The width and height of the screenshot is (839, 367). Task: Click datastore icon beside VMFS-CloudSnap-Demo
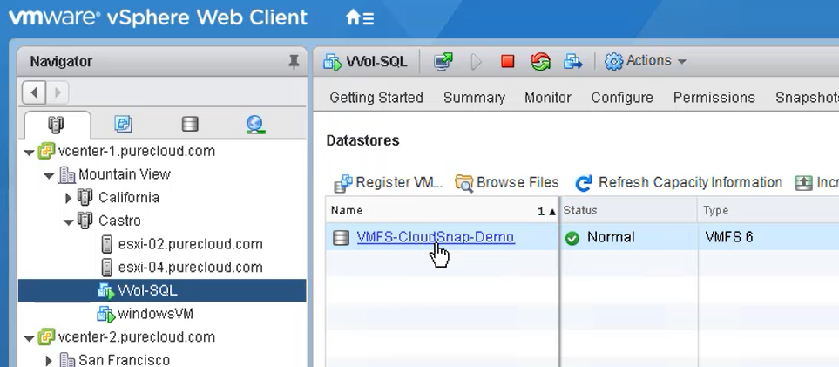(x=341, y=237)
